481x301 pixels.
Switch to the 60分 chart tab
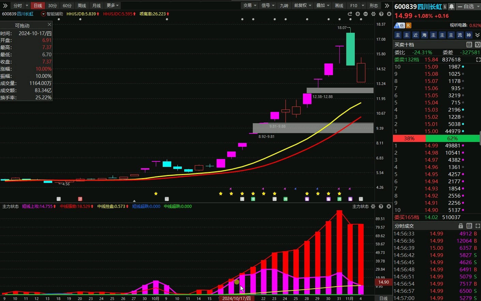click(67, 5)
